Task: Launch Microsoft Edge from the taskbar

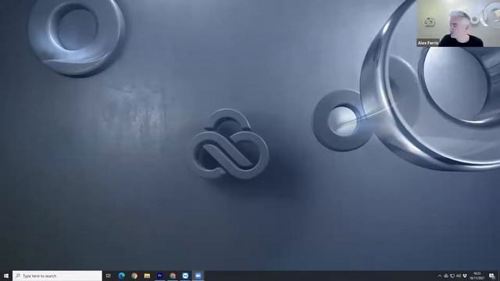Action: pos(122,276)
